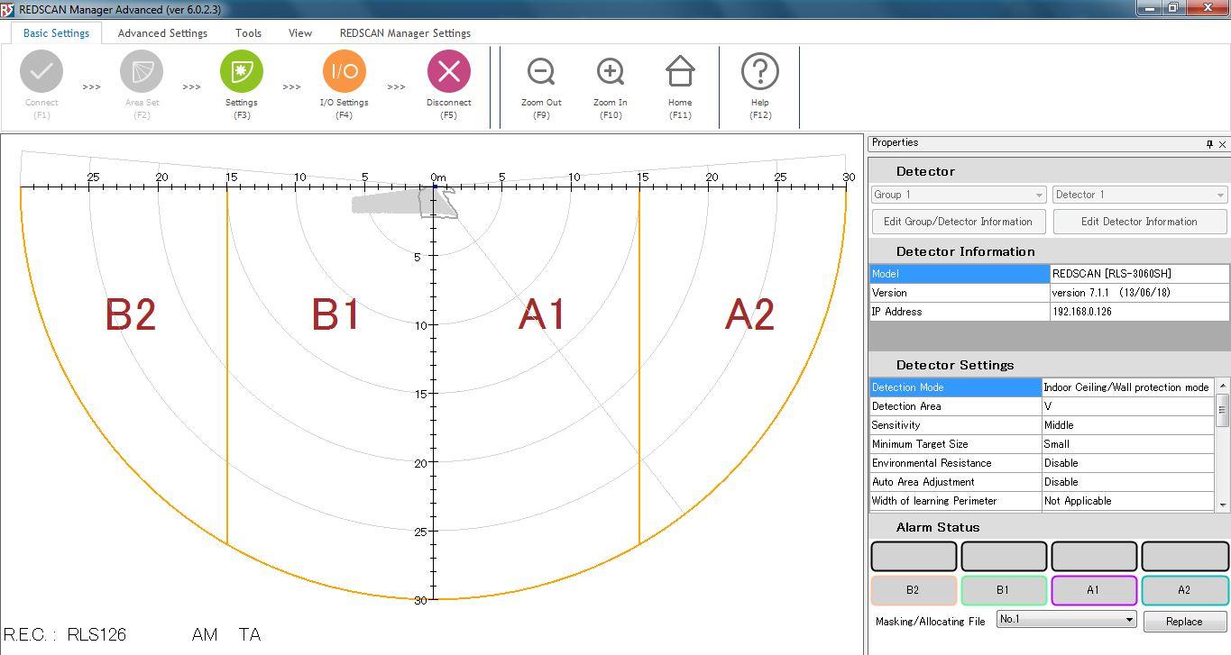Go to Home view icon
1231x655 pixels.
pyautogui.click(x=680, y=72)
